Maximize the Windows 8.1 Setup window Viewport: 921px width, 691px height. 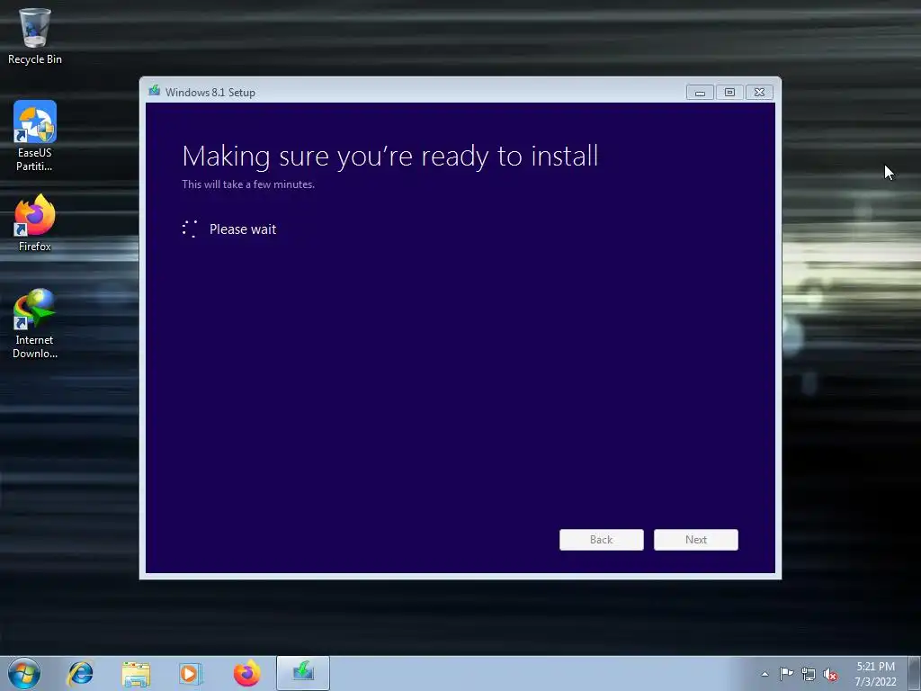click(729, 93)
